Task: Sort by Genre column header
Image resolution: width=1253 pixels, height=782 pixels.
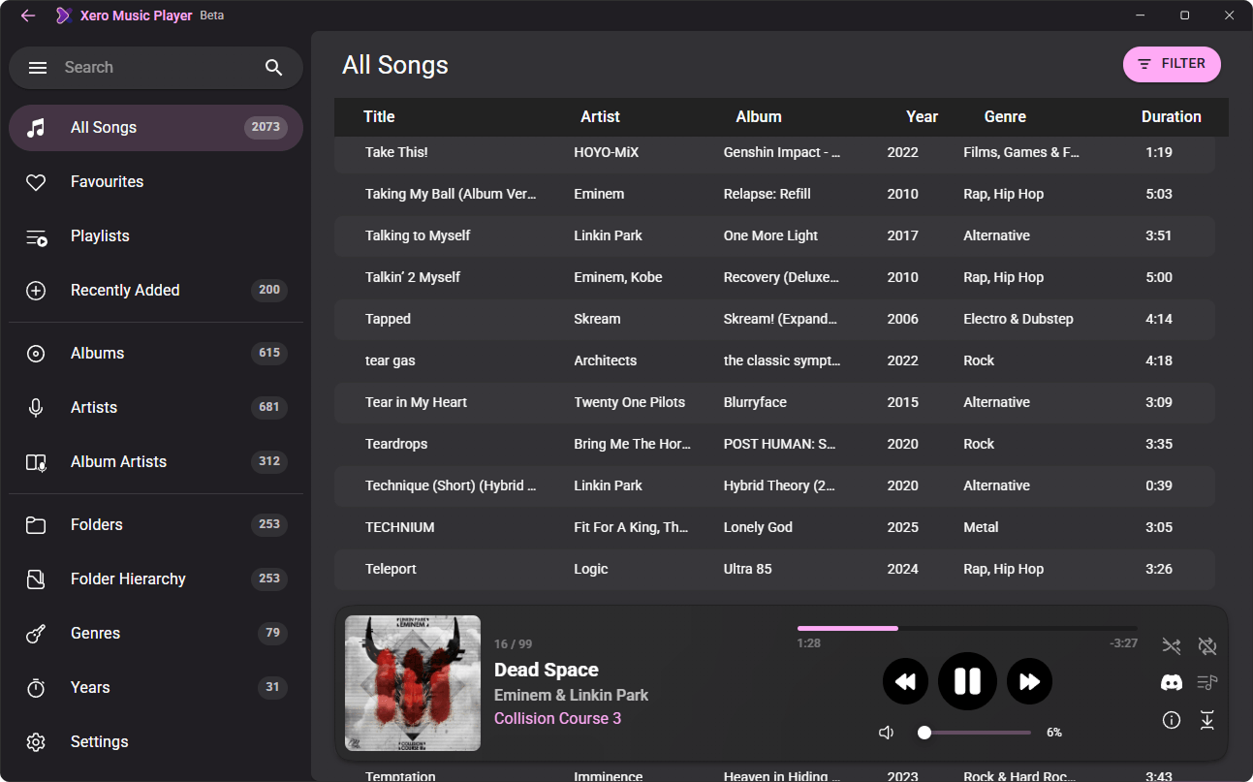Action: point(1005,117)
